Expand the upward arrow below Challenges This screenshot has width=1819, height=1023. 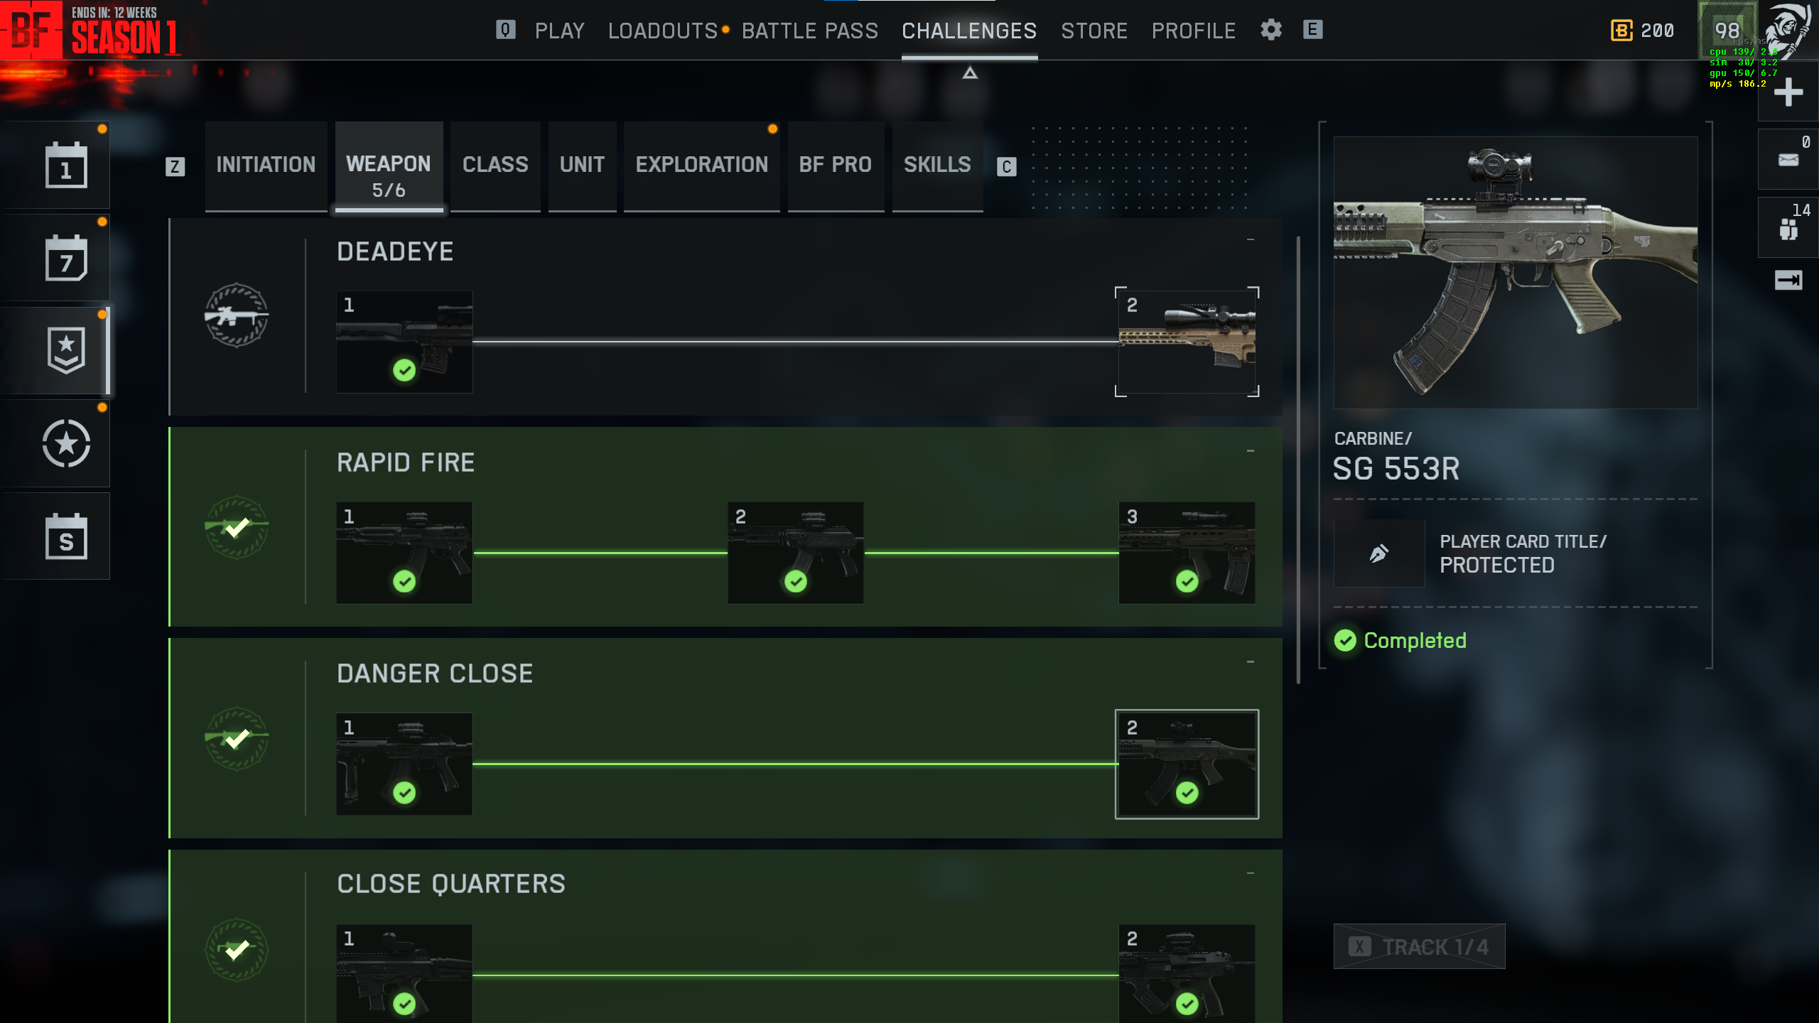coord(970,73)
